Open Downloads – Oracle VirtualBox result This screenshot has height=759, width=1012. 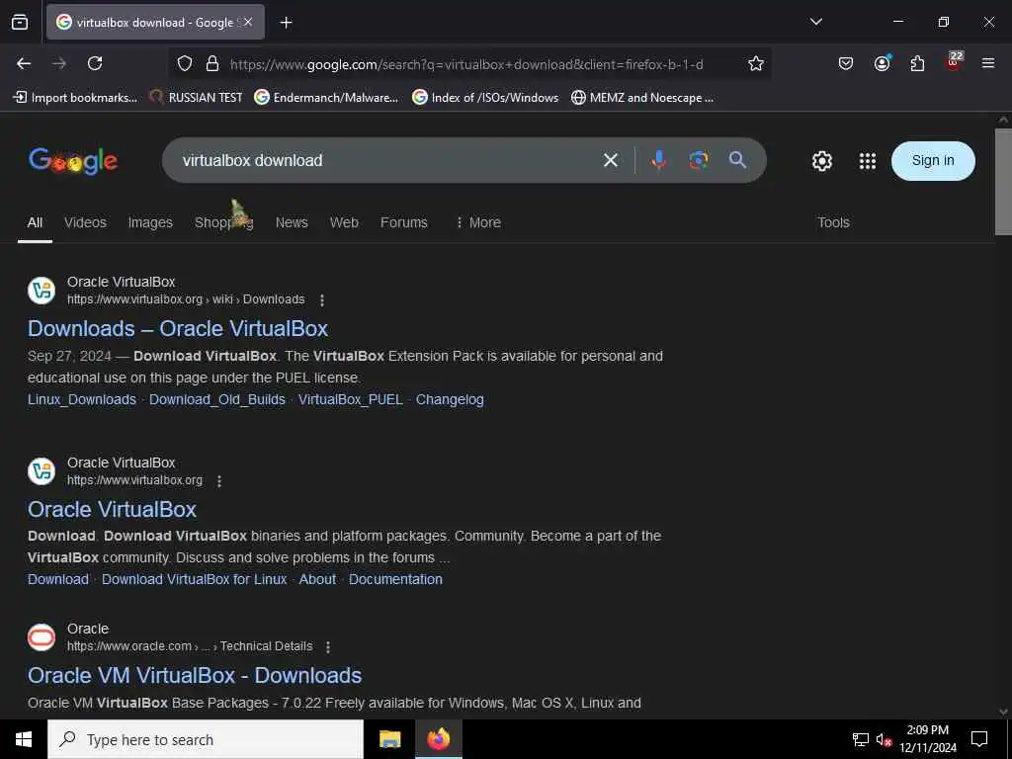coord(178,328)
